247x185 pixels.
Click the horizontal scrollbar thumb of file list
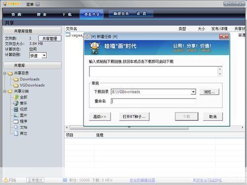(129, 128)
